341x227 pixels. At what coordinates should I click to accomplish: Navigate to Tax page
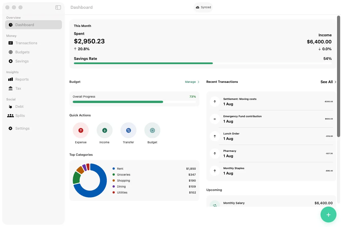[34, 89]
